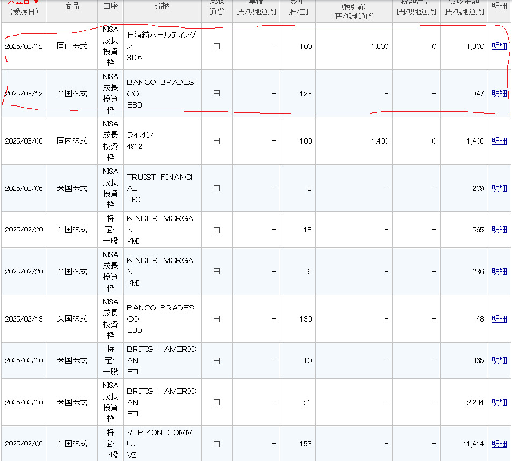Image resolution: width=512 pixels, height=461 pixels.
Task: Click date 2025/02/06 in VERIZON row
Action: click(x=24, y=444)
